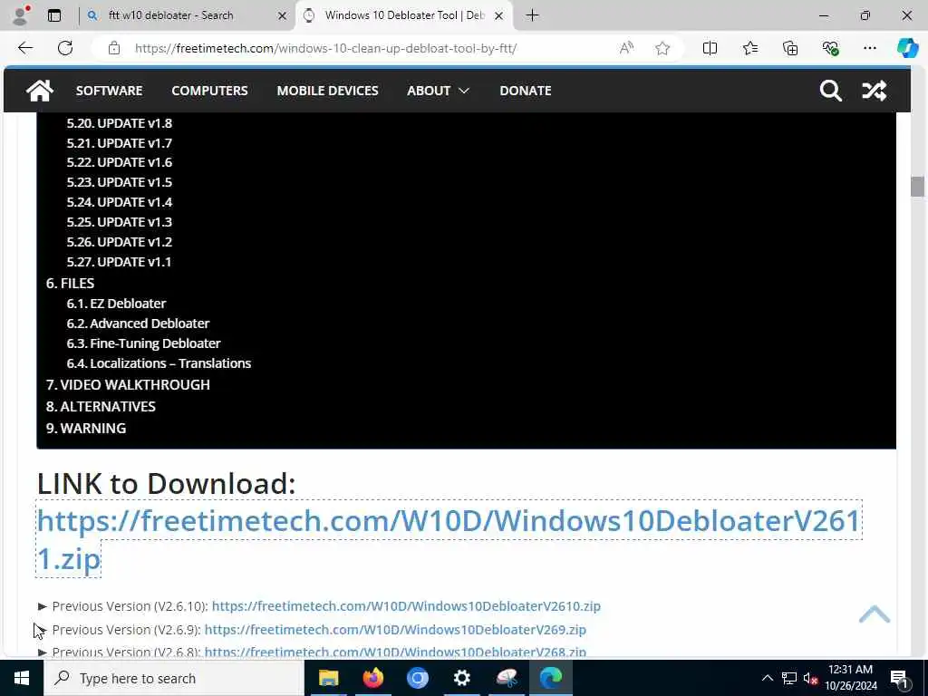
Task: Launch Firefox from the taskbar
Action: [372, 678]
